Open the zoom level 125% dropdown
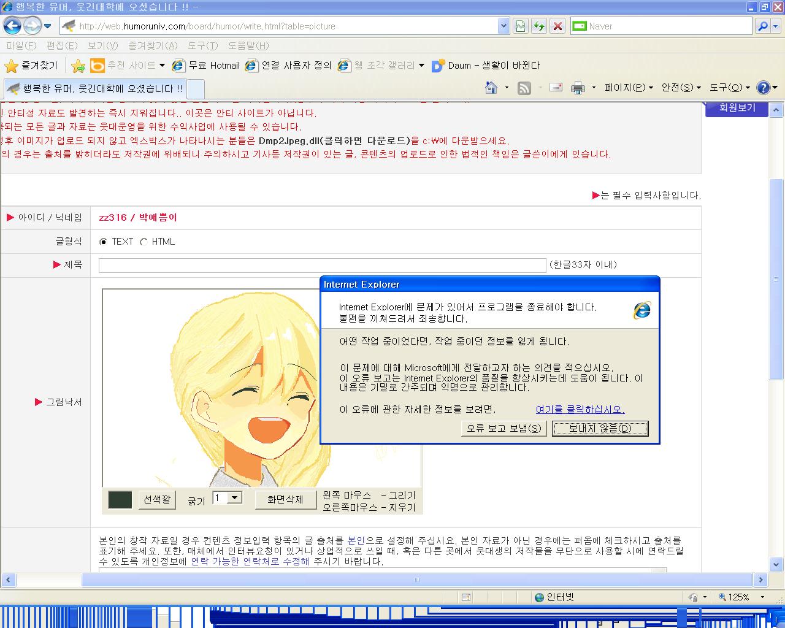 click(762, 597)
